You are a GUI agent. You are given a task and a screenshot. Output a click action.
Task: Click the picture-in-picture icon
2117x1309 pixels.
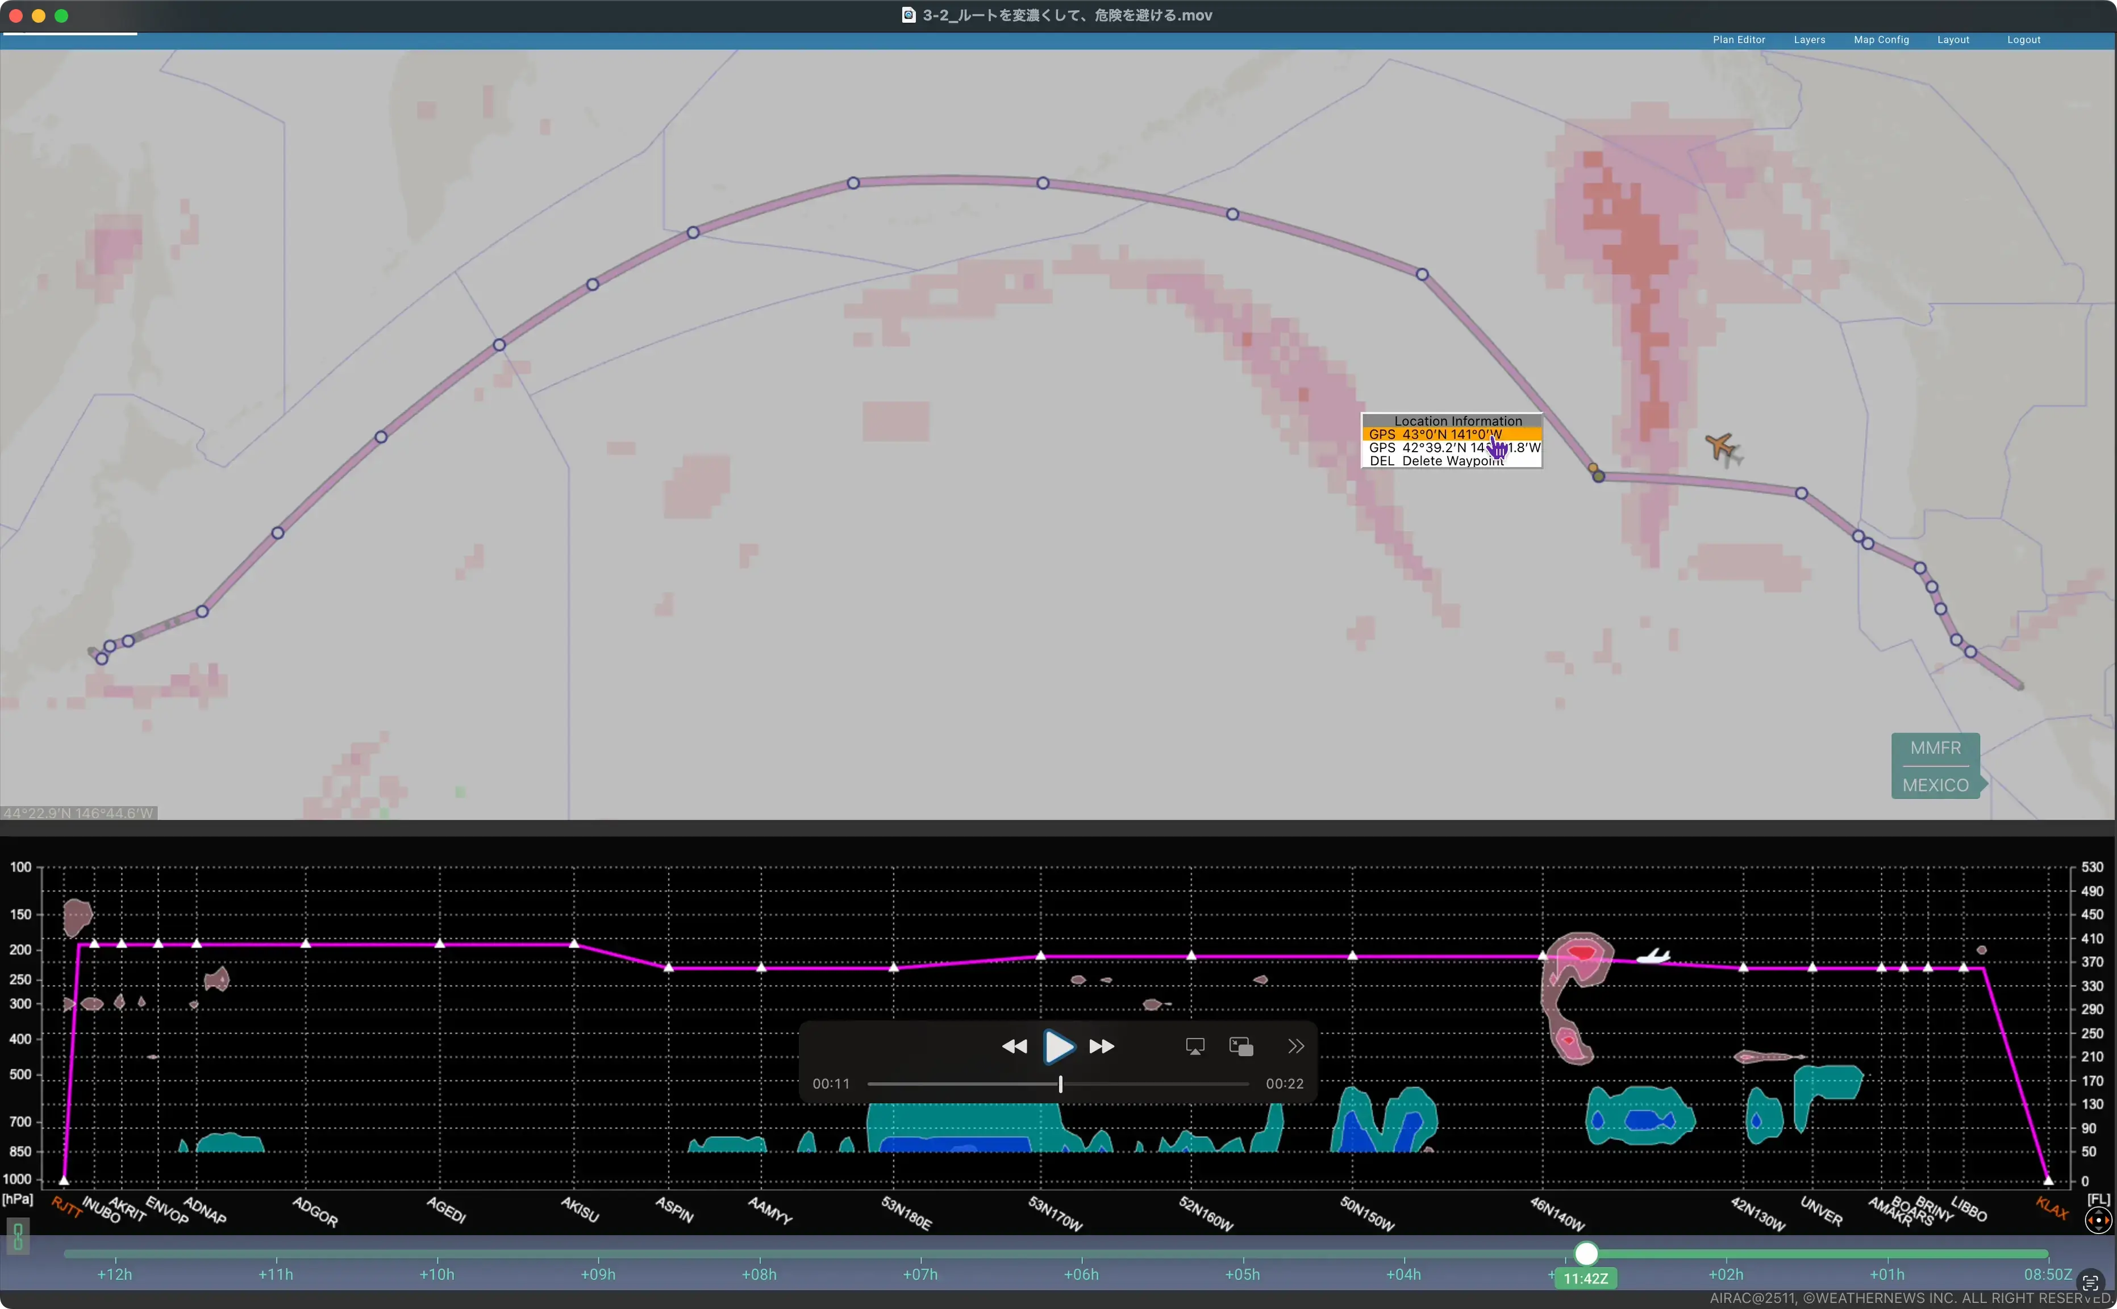click(x=1241, y=1047)
